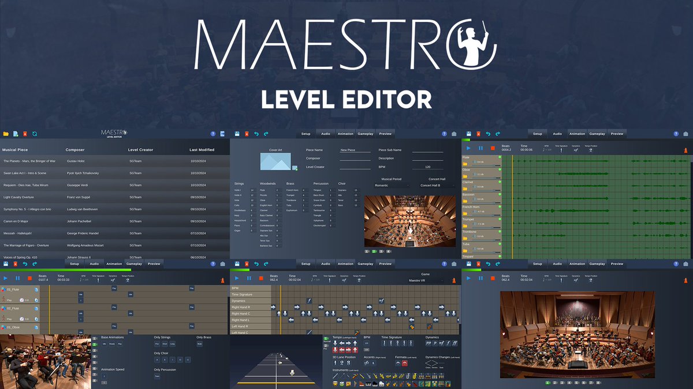Set 3D lane position to 1
This screenshot has width=693, height=389.
[x=336, y=363]
